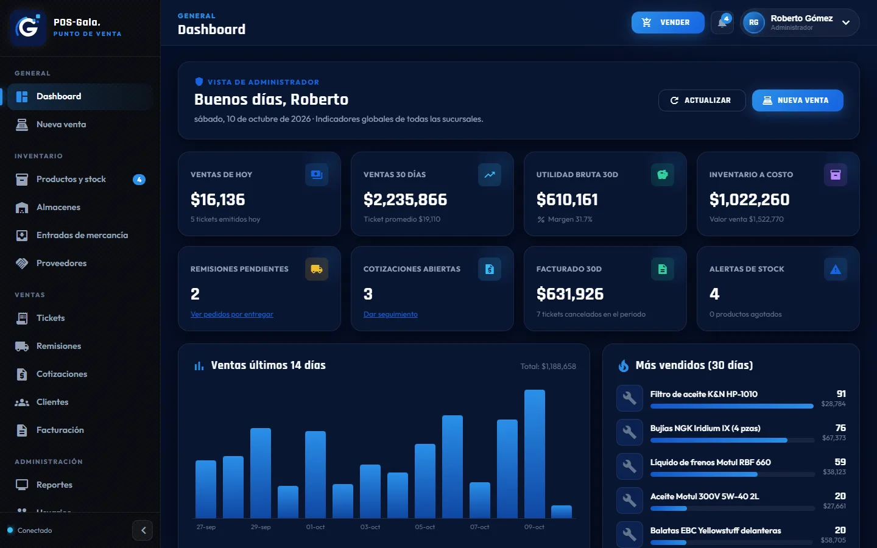Click the Remisiones truck icon in sidebar
877x548 pixels.
[x=22, y=346]
